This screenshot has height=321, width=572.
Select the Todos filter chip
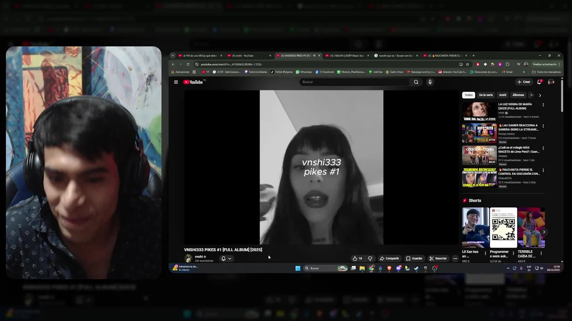[x=468, y=95]
